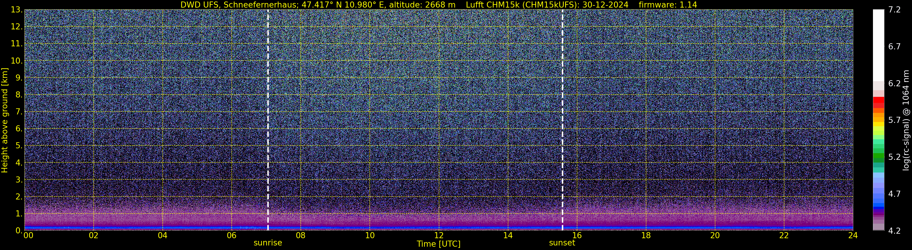The width and height of the screenshot is (912, 250).
Task: Pick the purple band near colorbar bottom
Action: click(x=878, y=214)
